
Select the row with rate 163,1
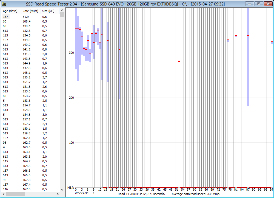[x=31, y=152]
